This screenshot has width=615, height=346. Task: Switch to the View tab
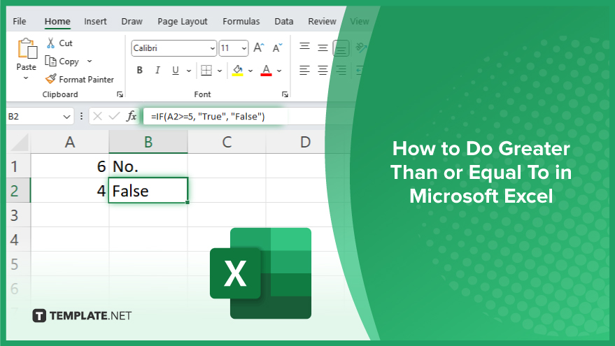tap(359, 21)
